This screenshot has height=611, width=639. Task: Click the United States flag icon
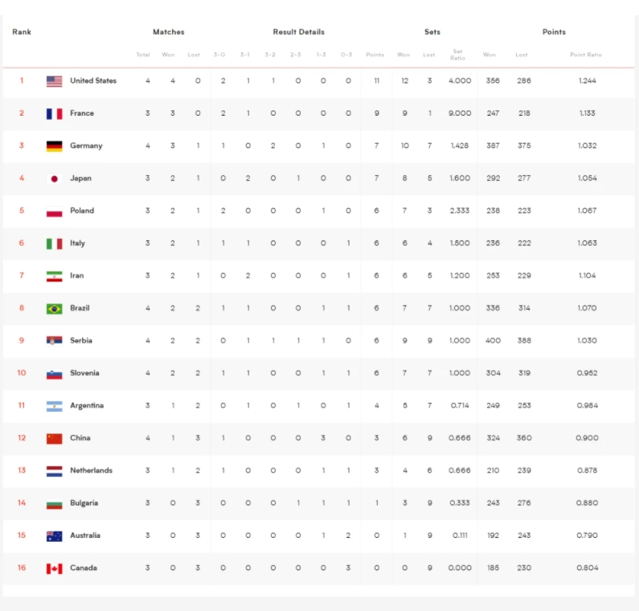(x=54, y=81)
